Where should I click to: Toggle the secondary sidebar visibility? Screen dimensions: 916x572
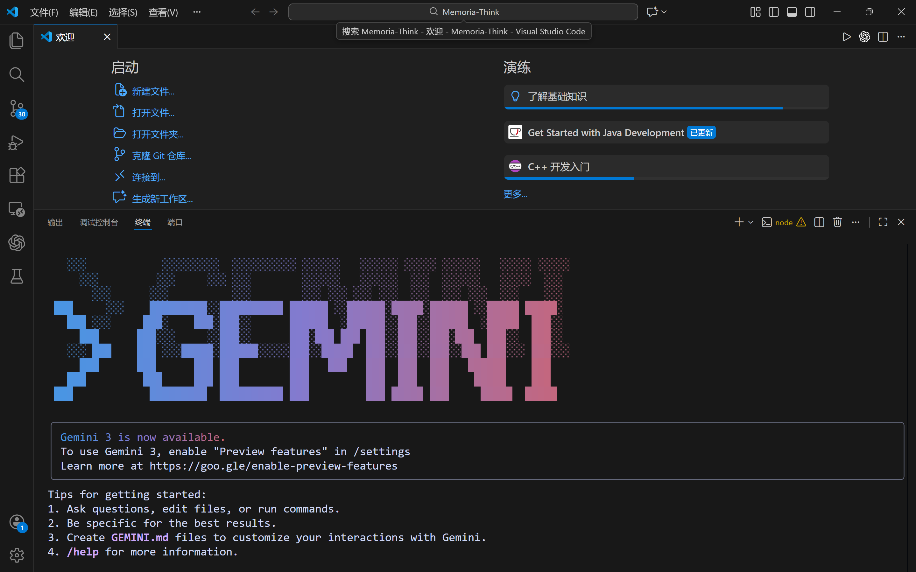click(x=810, y=12)
